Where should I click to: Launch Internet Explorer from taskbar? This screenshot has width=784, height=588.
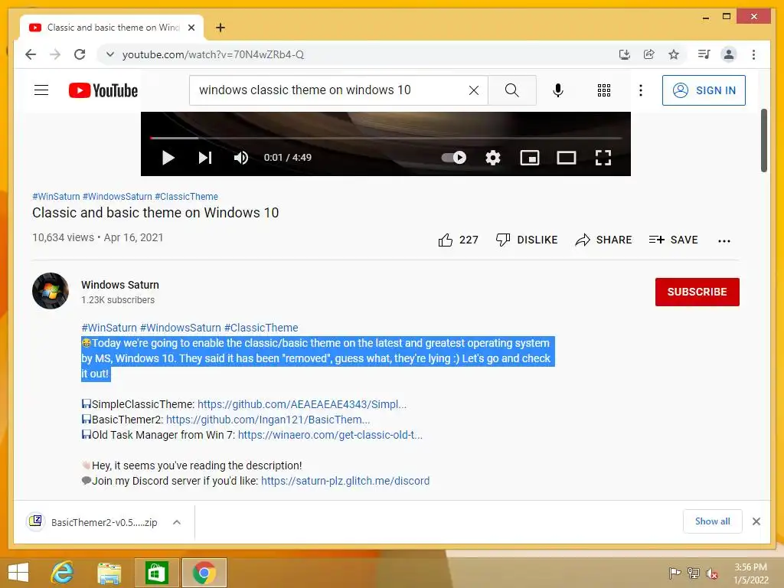(63, 573)
